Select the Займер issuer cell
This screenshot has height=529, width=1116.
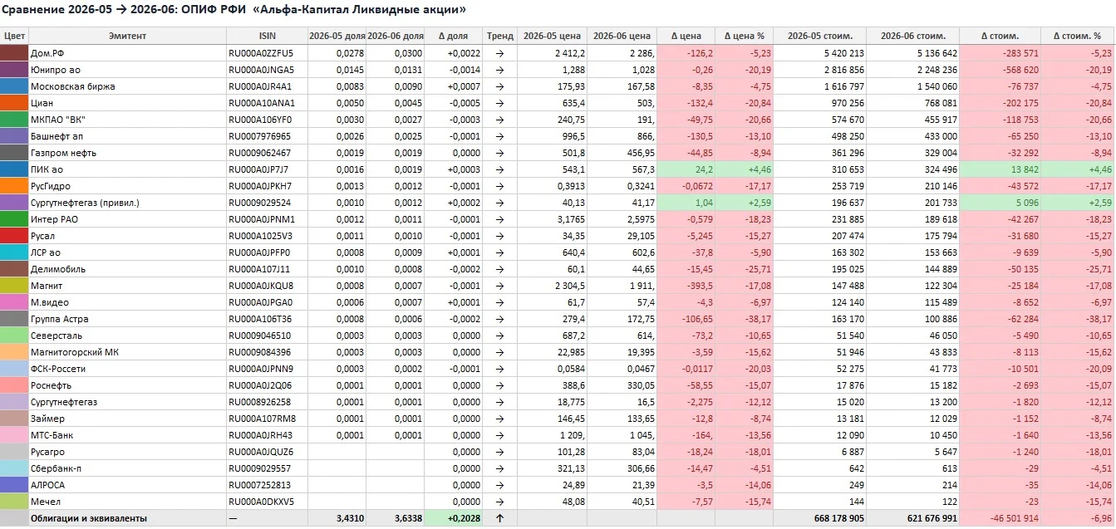[127, 419]
